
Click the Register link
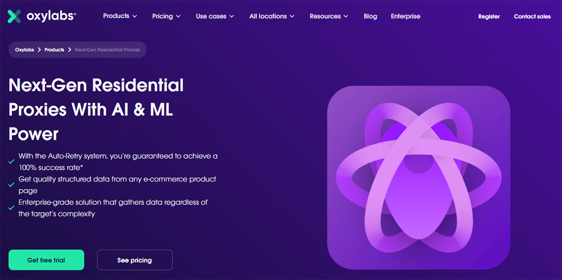(x=489, y=16)
